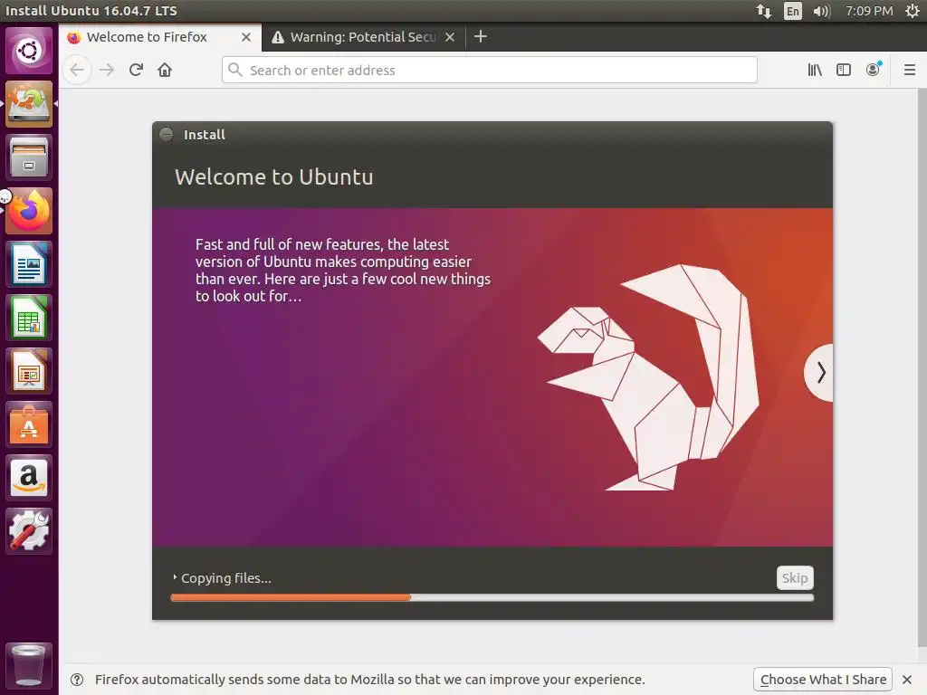Toggle Firefox sidebar view
Viewport: 927px width, 695px height.
pyautogui.click(x=844, y=70)
